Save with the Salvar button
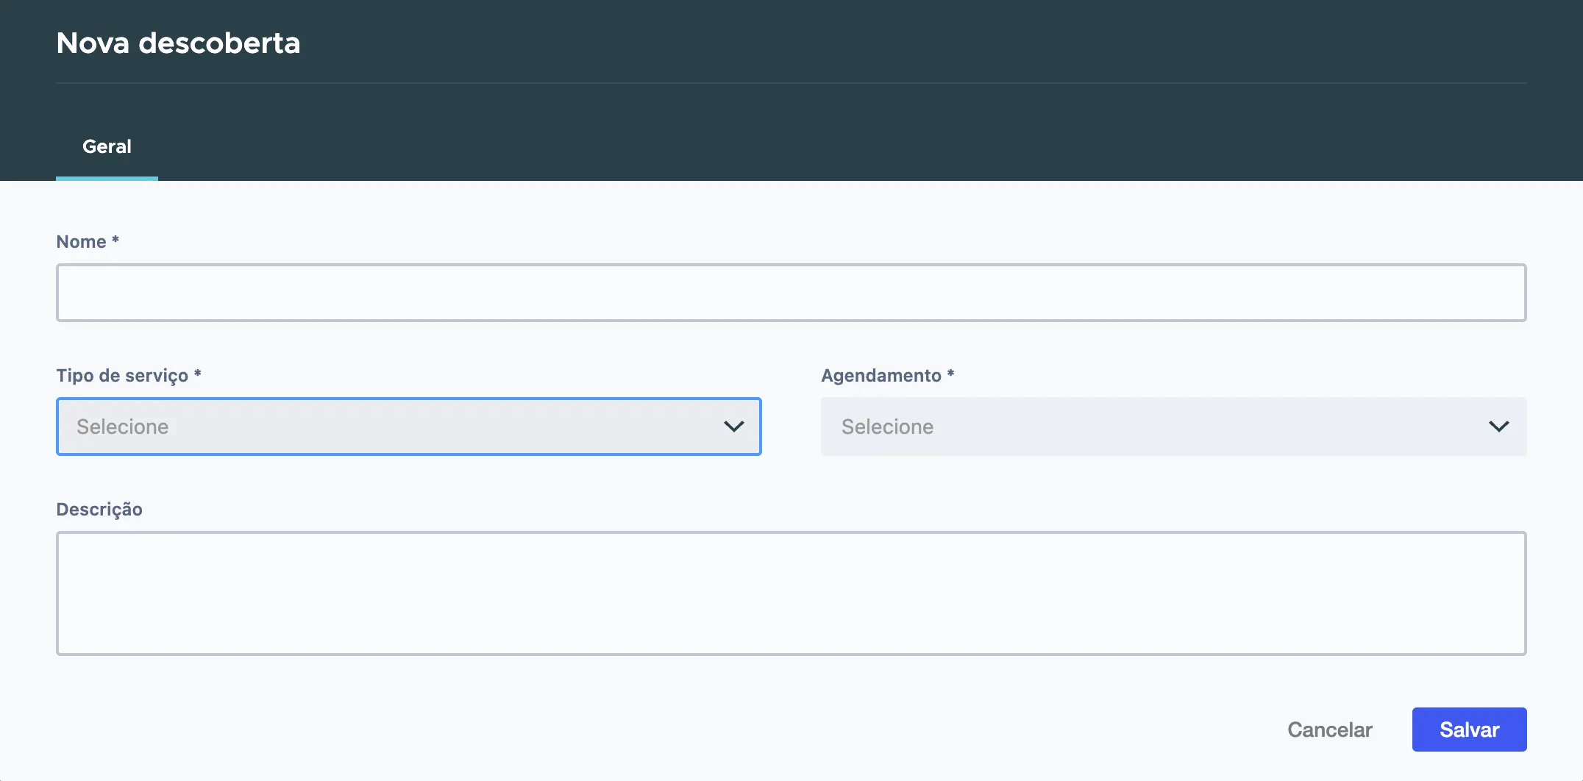This screenshot has height=781, width=1583. pyautogui.click(x=1469, y=730)
